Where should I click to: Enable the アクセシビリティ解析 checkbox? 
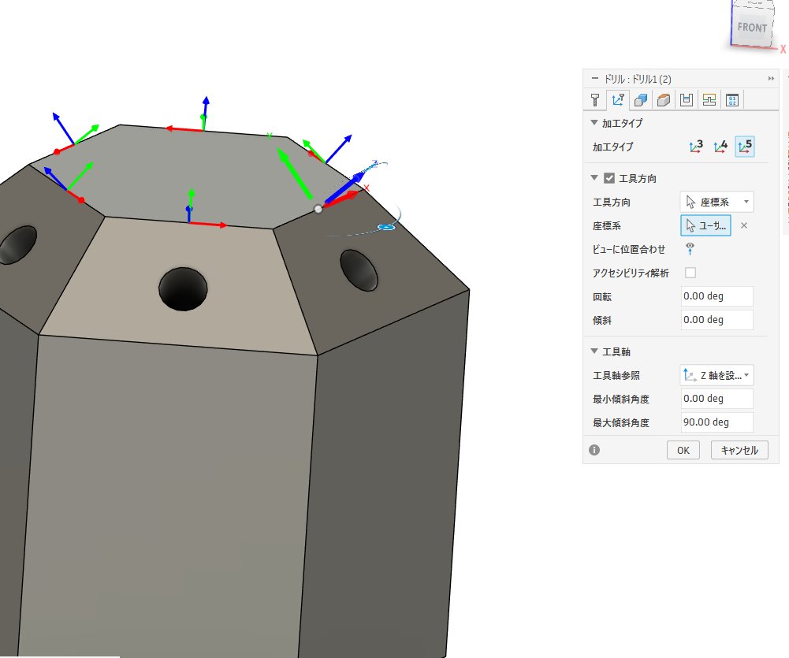690,272
